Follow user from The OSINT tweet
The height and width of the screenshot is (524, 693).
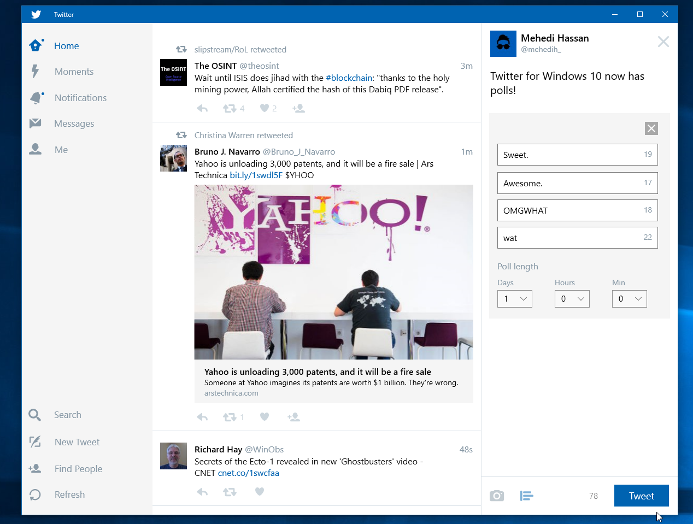point(298,108)
